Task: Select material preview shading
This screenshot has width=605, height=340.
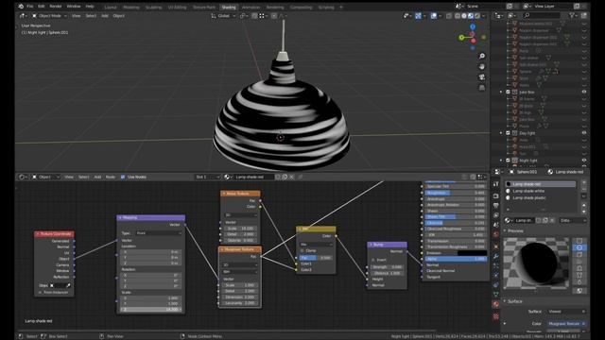Action: tap(471, 16)
